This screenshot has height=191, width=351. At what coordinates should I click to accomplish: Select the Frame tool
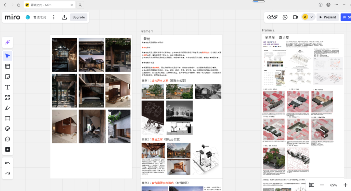pyautogui.click(x=7, y=118)
